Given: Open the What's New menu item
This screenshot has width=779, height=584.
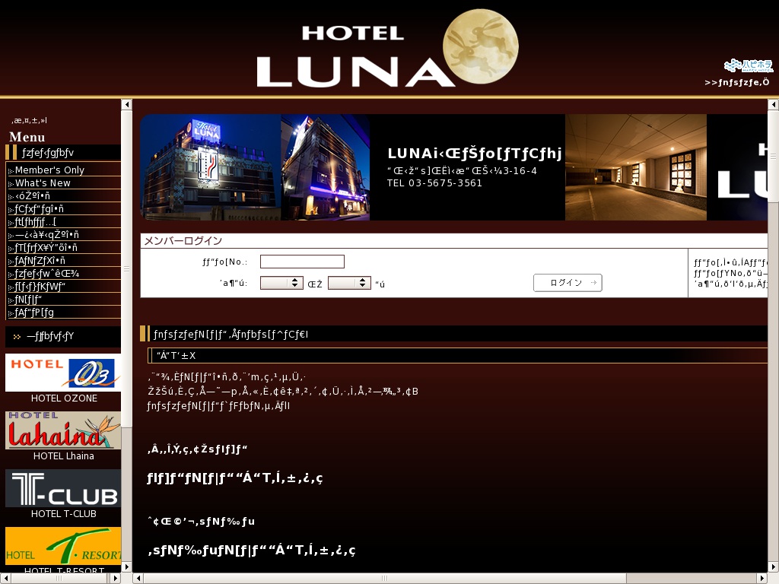Looking at the screenshot, I should (43, 182).
